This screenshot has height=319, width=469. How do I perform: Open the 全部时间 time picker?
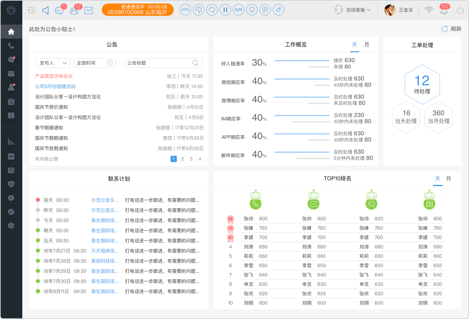[x=94, y=63]
